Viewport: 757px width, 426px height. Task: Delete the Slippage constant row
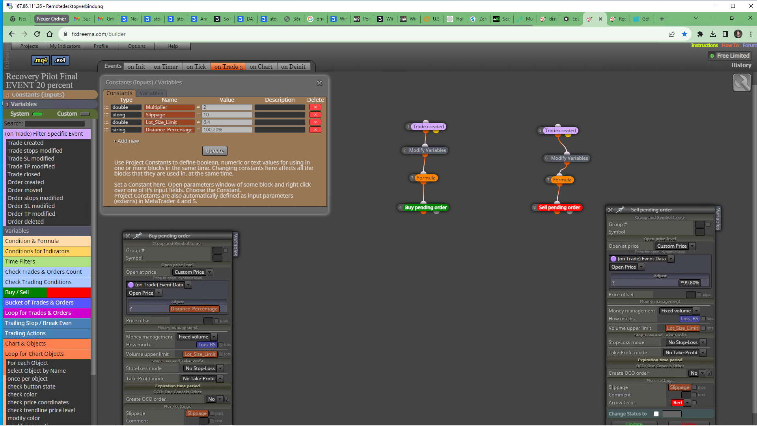315,115
